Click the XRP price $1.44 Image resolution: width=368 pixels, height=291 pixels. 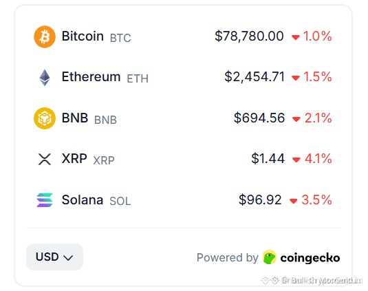(268, 158)
